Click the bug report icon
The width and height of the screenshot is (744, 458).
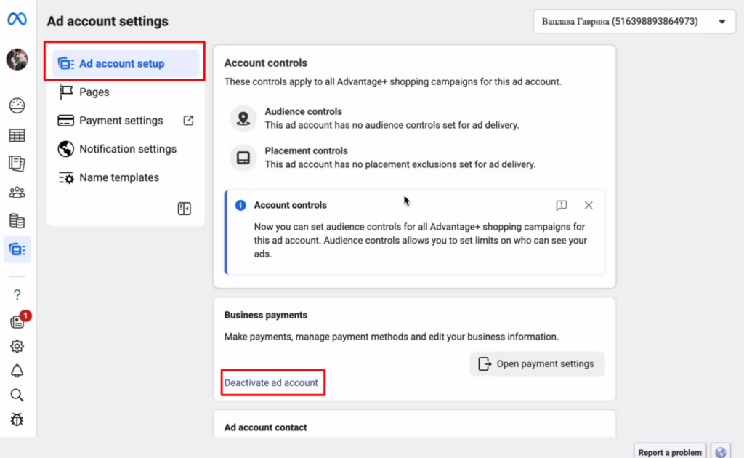coord(17,419)
